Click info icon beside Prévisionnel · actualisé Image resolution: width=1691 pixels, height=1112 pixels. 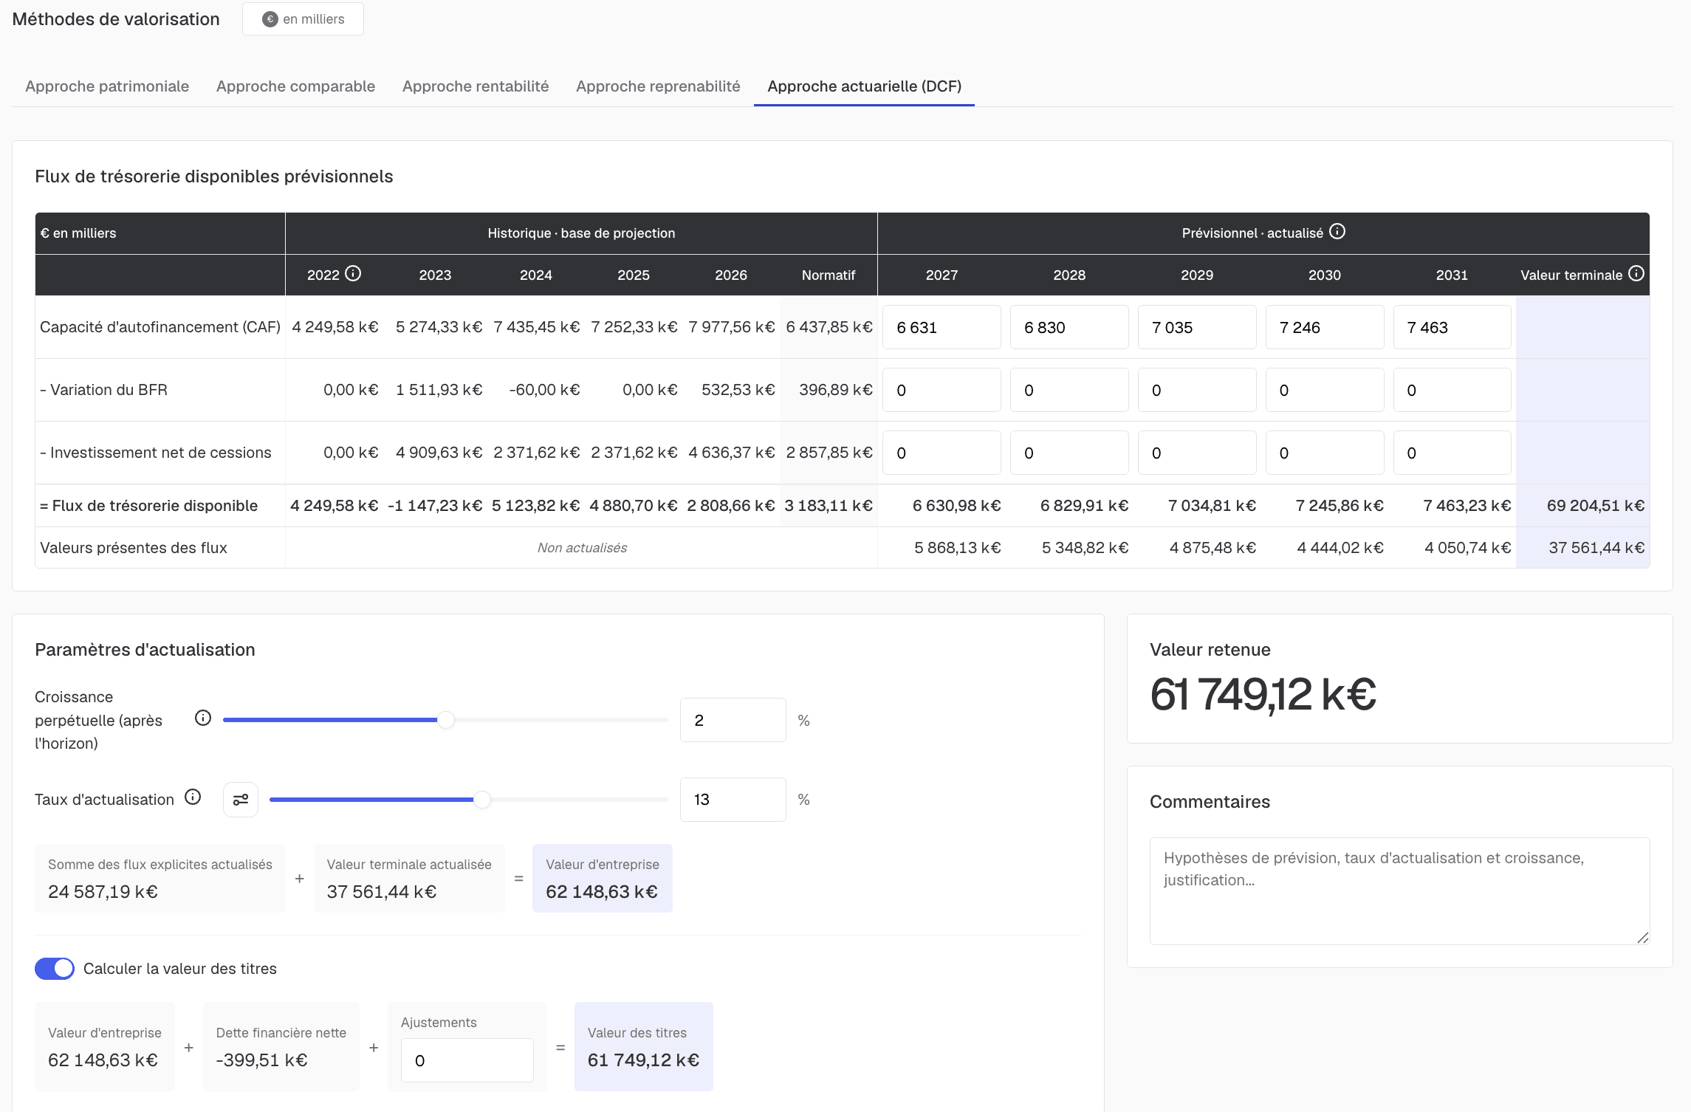coord(1337,232)
